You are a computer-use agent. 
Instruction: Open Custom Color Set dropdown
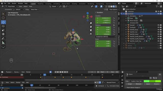[x=137, y=81]
